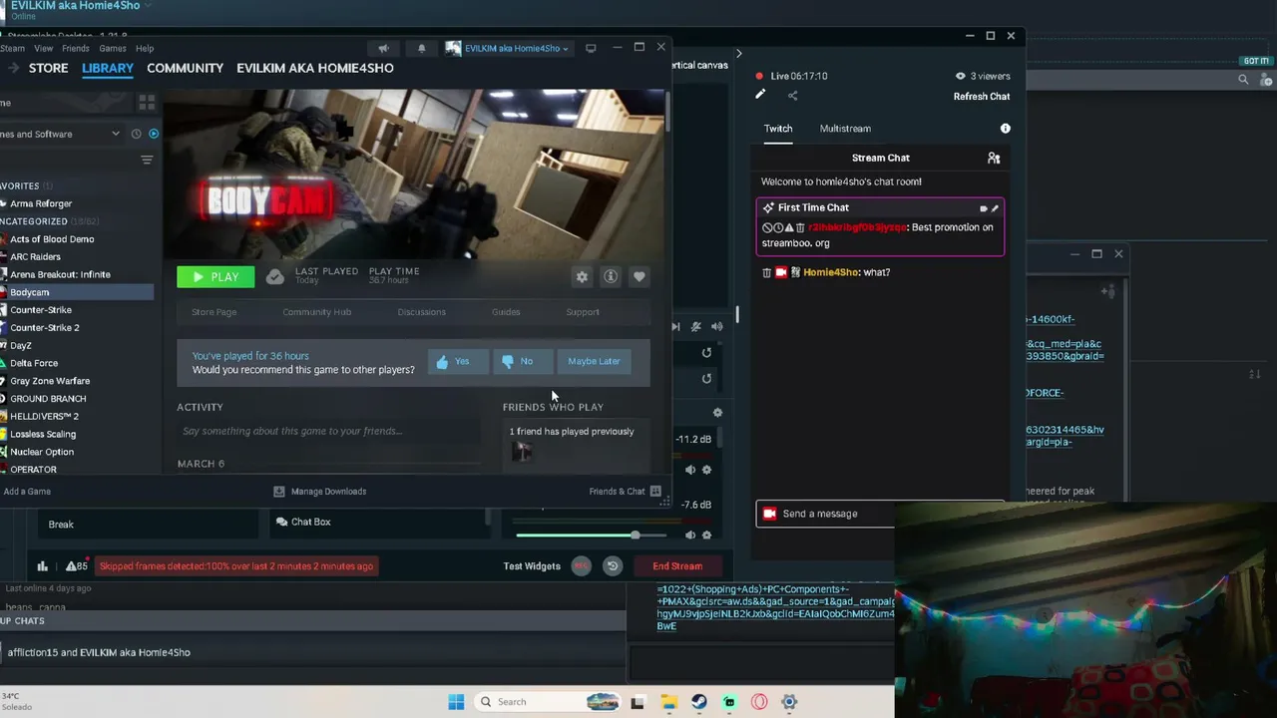Open Bodycam manage settings gear
Viewport: 1277px width, 718px height.
pos(582,277)
